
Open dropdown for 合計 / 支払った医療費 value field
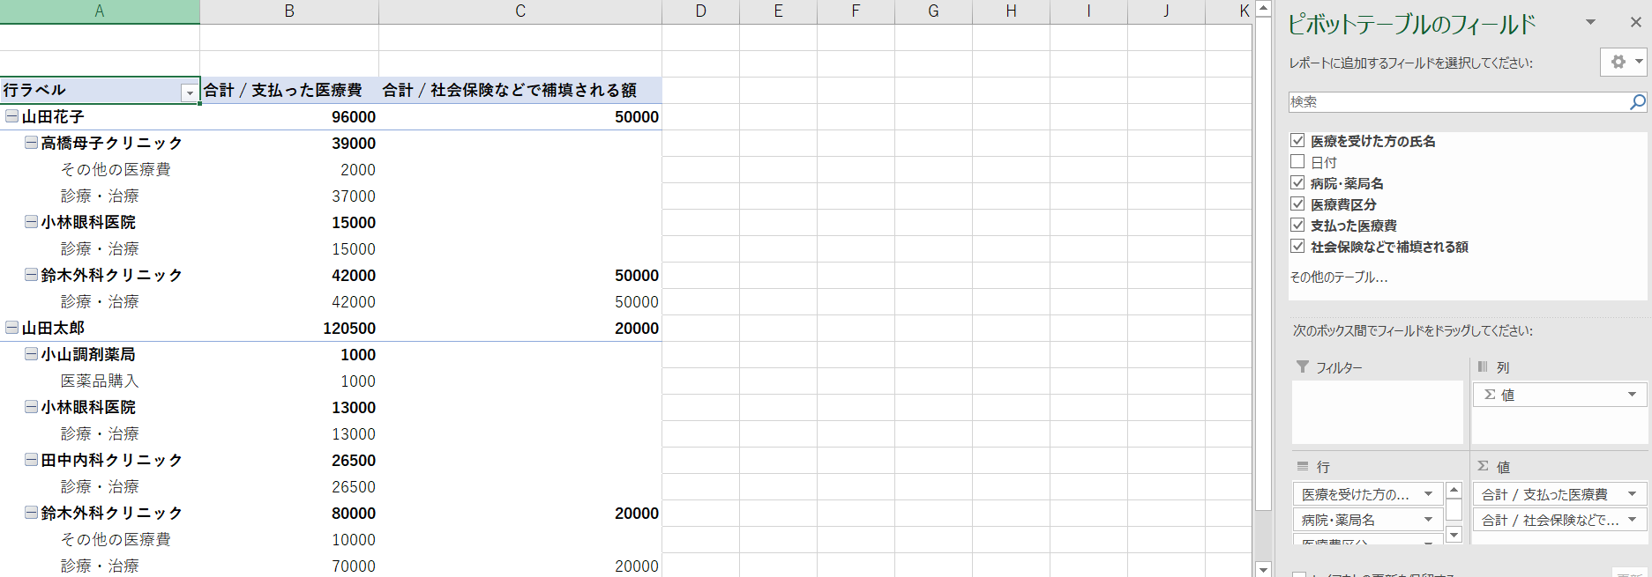pyautogui.click(x=1632, y=494)
